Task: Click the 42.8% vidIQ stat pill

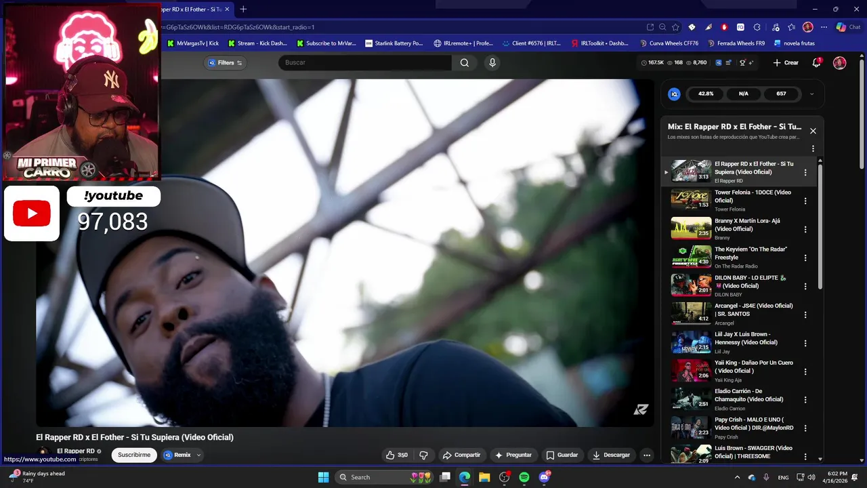Action: tap(706, 94)
